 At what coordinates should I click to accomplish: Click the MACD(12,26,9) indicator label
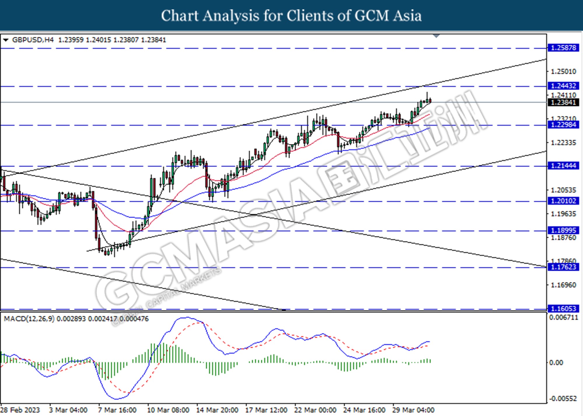click(x=29, y=319)
